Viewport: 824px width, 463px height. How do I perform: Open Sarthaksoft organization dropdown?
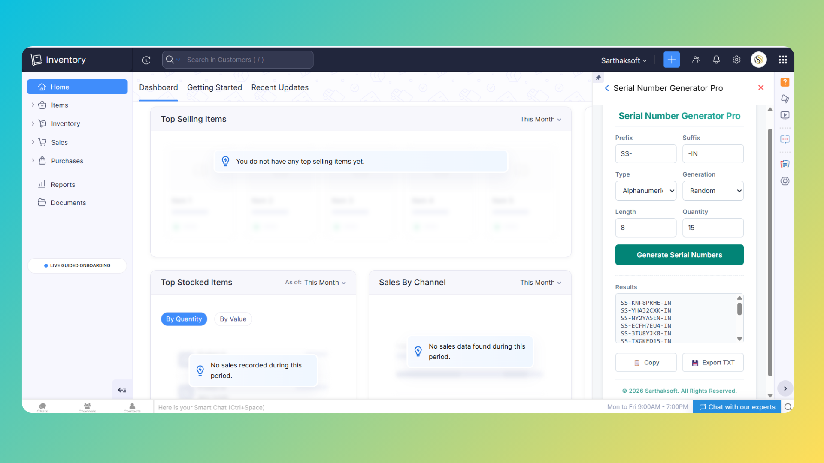[624, 60]
